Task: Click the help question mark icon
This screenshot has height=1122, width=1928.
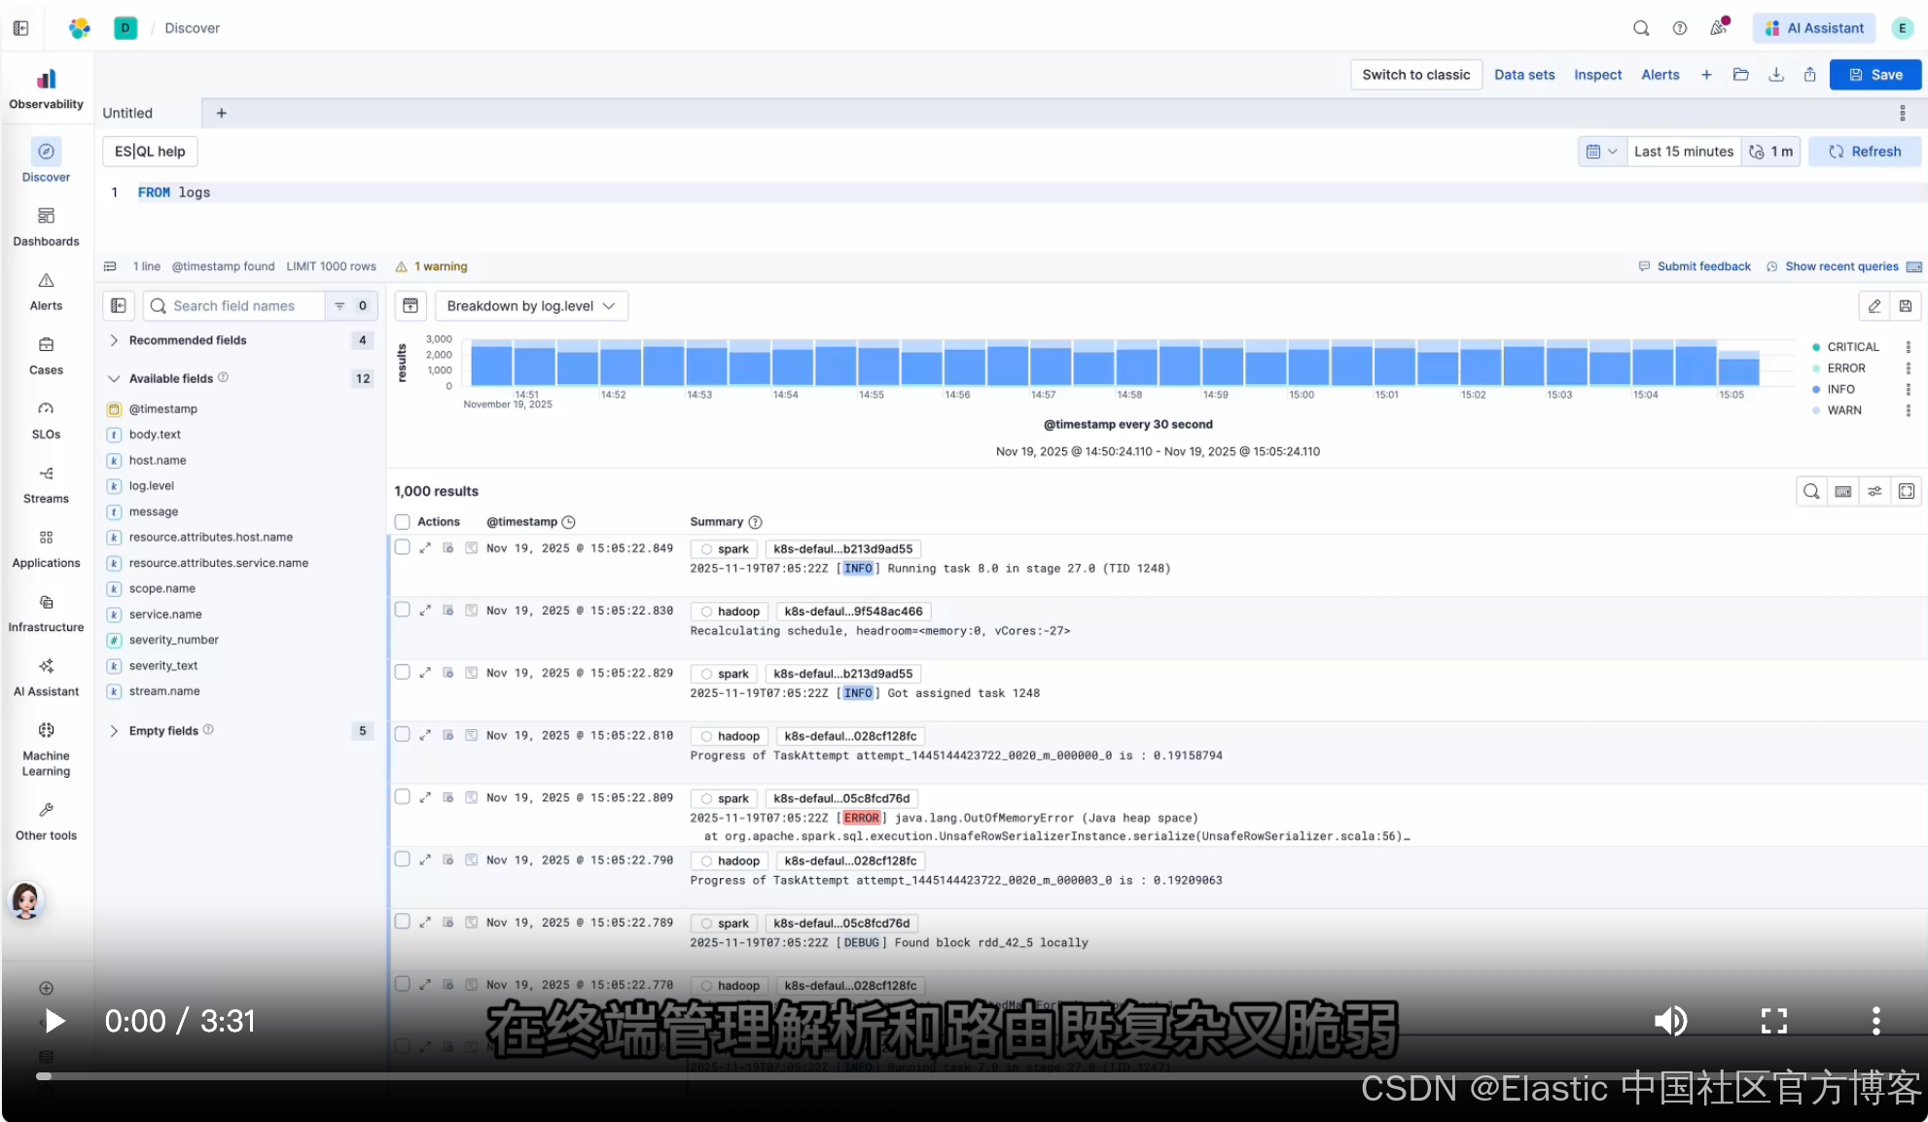Action: pyautogui.click(x=1679, y=28)
